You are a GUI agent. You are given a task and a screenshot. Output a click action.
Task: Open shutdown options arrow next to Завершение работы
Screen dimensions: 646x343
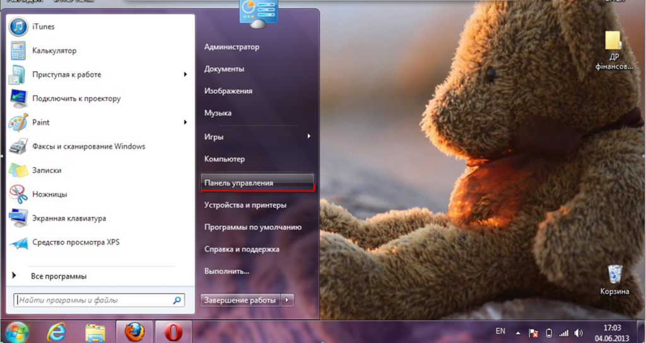coord(288,300)
